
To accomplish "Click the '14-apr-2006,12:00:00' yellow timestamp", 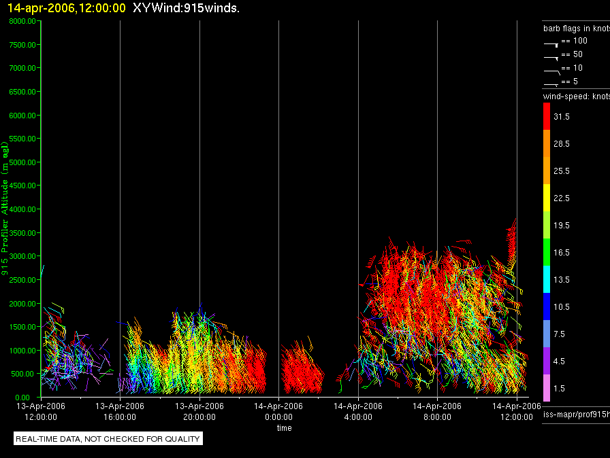I will [67, 8].
